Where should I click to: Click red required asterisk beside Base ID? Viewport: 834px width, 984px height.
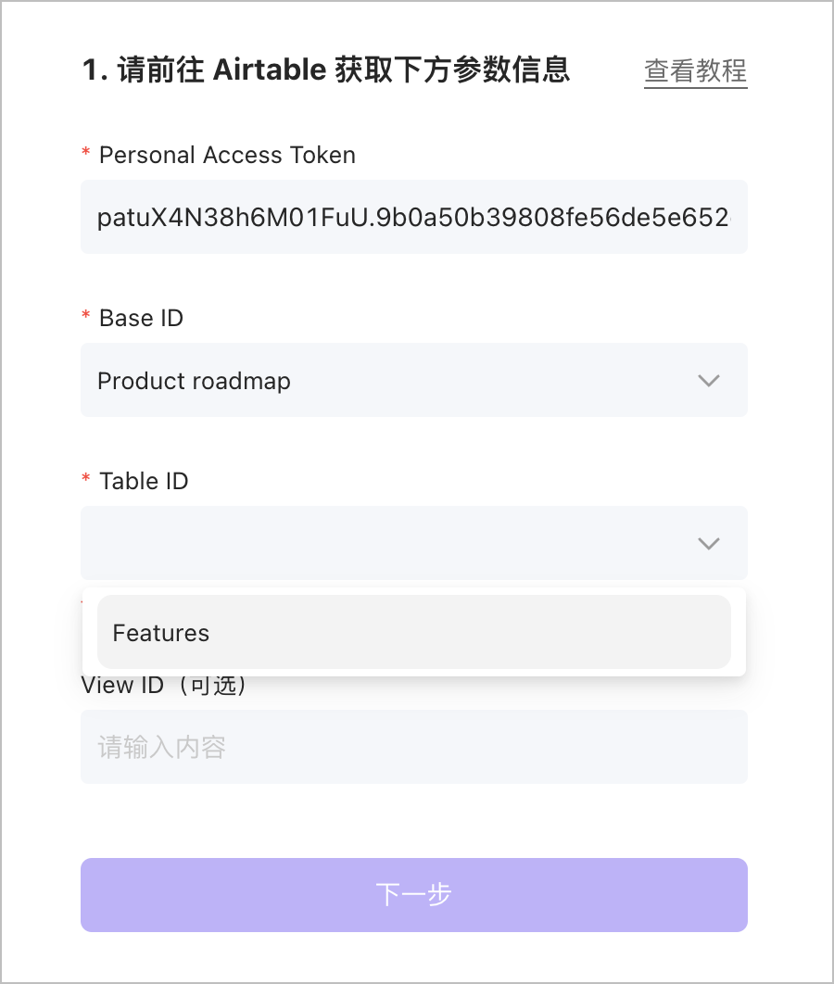coord(86,316)
